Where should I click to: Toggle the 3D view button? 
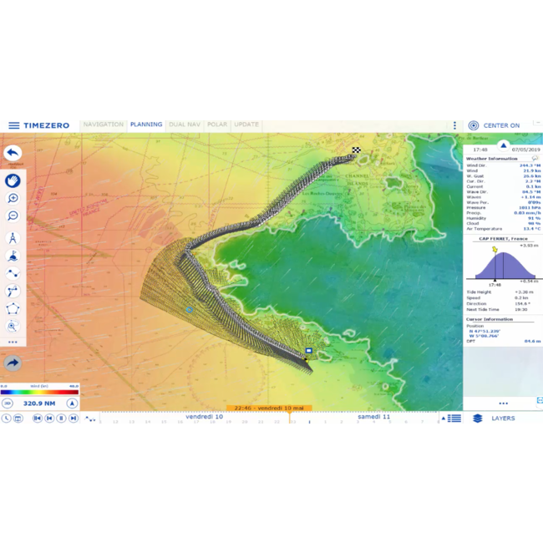(x=8, y=403)
